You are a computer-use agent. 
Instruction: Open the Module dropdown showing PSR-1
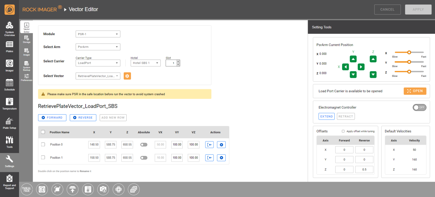[98, 34]
